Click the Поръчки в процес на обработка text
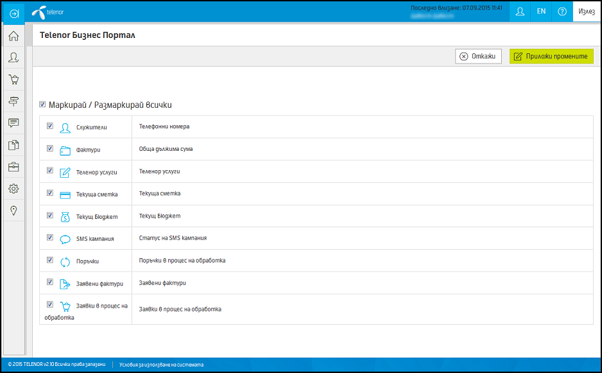 pyautogui.click(x=182, y=261)
